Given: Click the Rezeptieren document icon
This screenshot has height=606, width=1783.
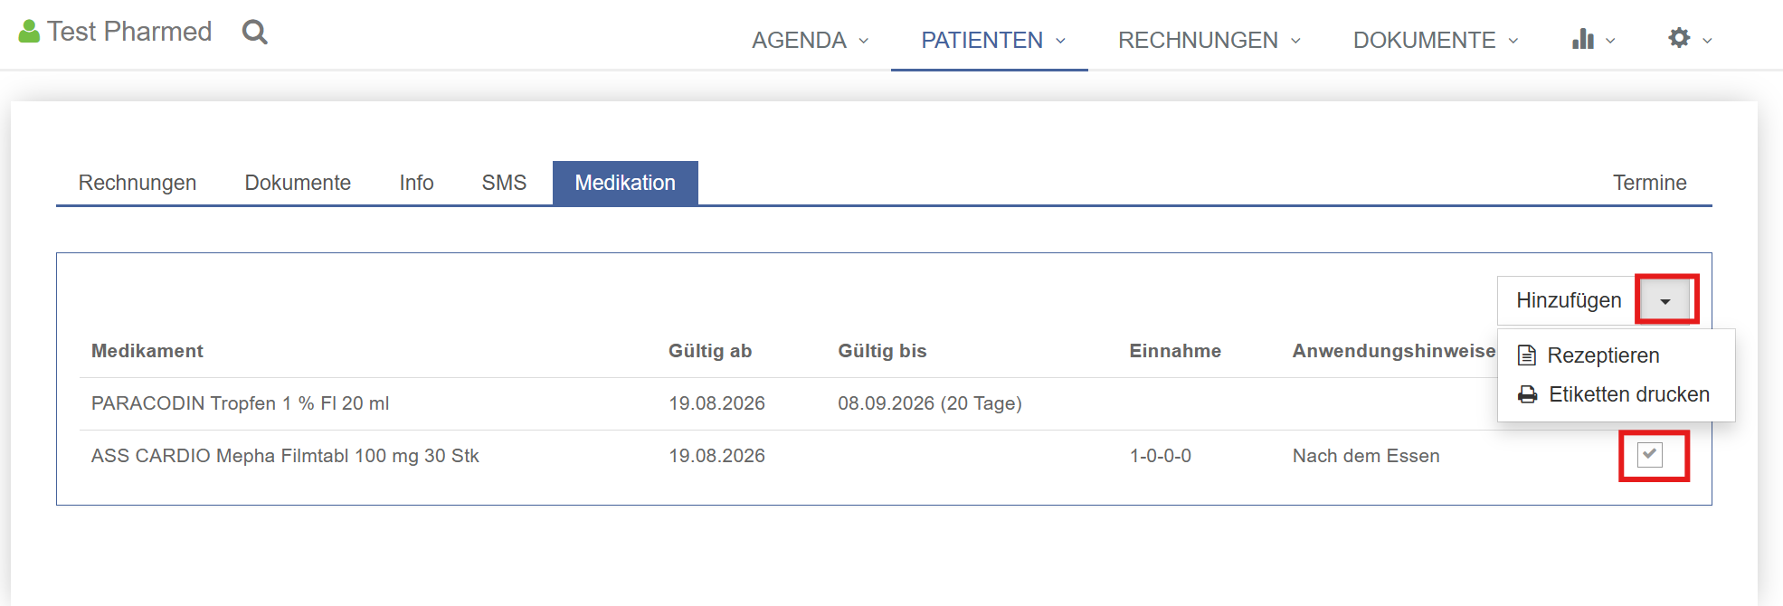Looking at the screenshot, I should click(x=1527, y=355).
